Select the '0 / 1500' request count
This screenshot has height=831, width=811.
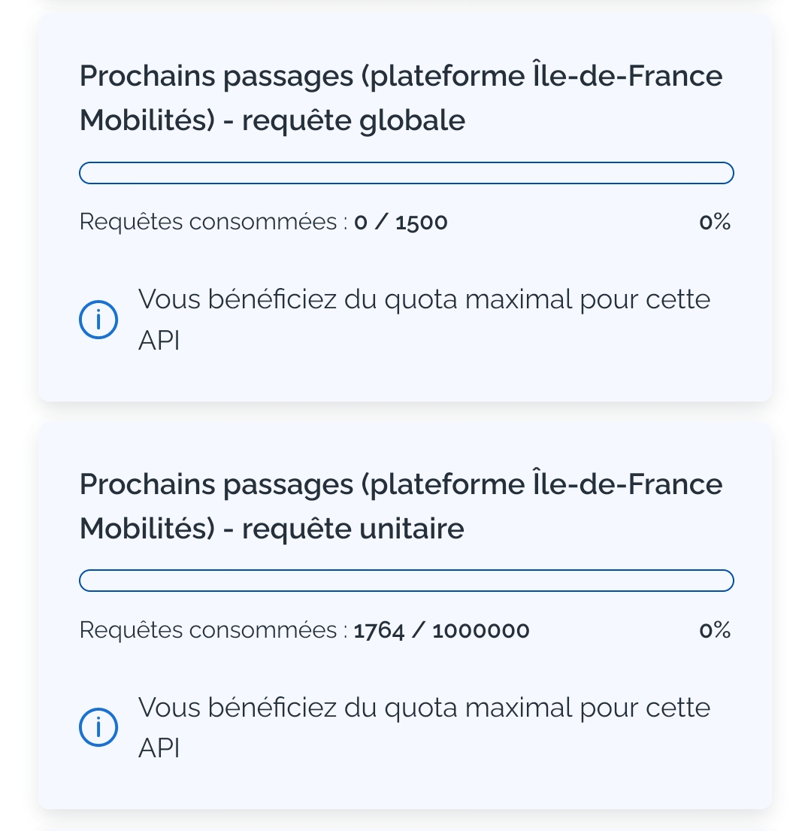coord(401,223)
